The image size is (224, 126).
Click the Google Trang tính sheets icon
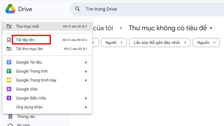[x=9, y=71]
